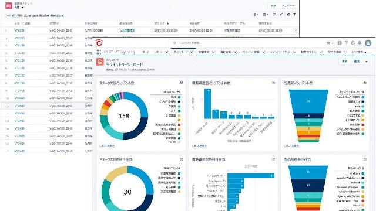The width and height of the screenshot is (376, 211).
Task: Switch to the Reports (レポート) tab
Action: [158, 52]
